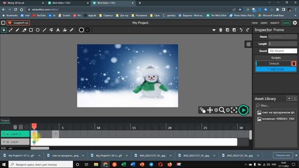This screenshot has height=168, width=299.
Task: Delete the selected timeline frame
Action: point(15,127)
